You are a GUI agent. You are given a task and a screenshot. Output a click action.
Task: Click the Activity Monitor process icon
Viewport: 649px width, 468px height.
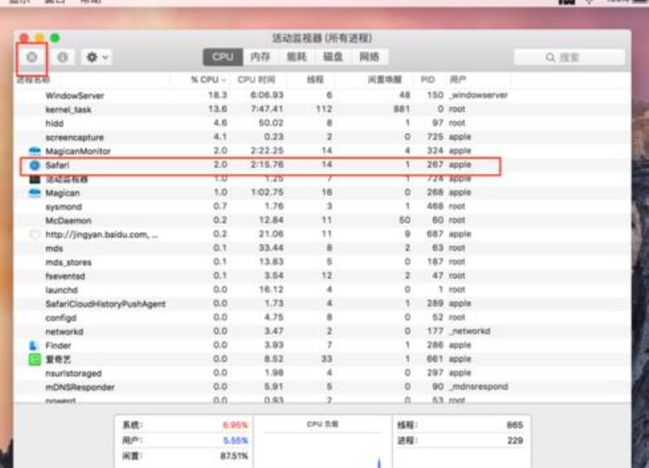pyautogui.click(x=35, y=179)
